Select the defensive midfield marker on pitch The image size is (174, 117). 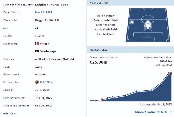(x=148, y=26)
